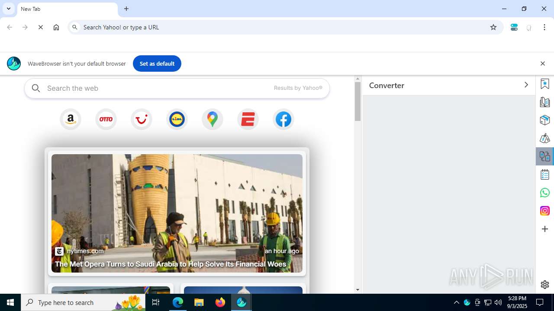The height and width of the screenshot is (311, 554).
Task: Click the WaveBrowser logo in notification bar
Action: [14, 63]
